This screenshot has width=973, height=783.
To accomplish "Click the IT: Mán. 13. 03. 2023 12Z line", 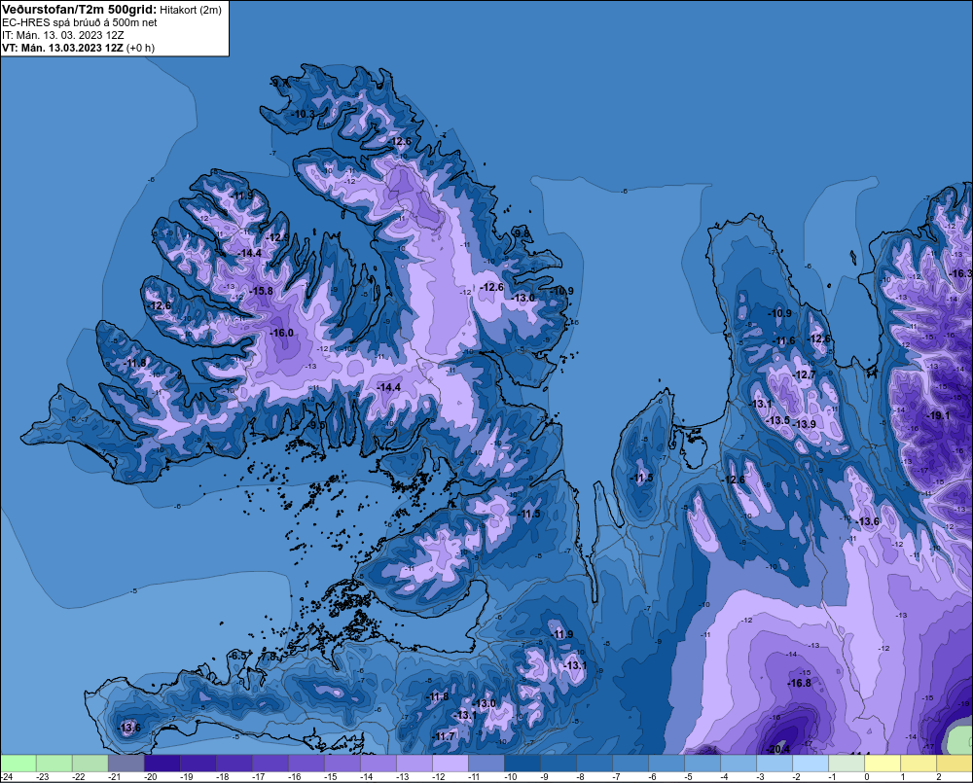I will point(62,35).
